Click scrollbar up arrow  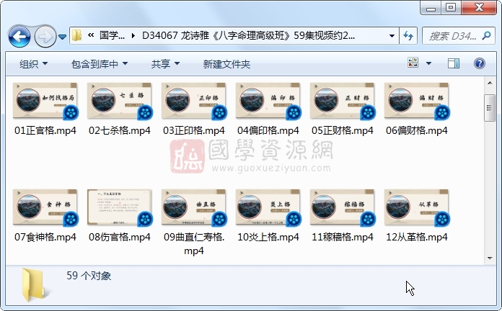pyautogui.click(x=490, y=83)
